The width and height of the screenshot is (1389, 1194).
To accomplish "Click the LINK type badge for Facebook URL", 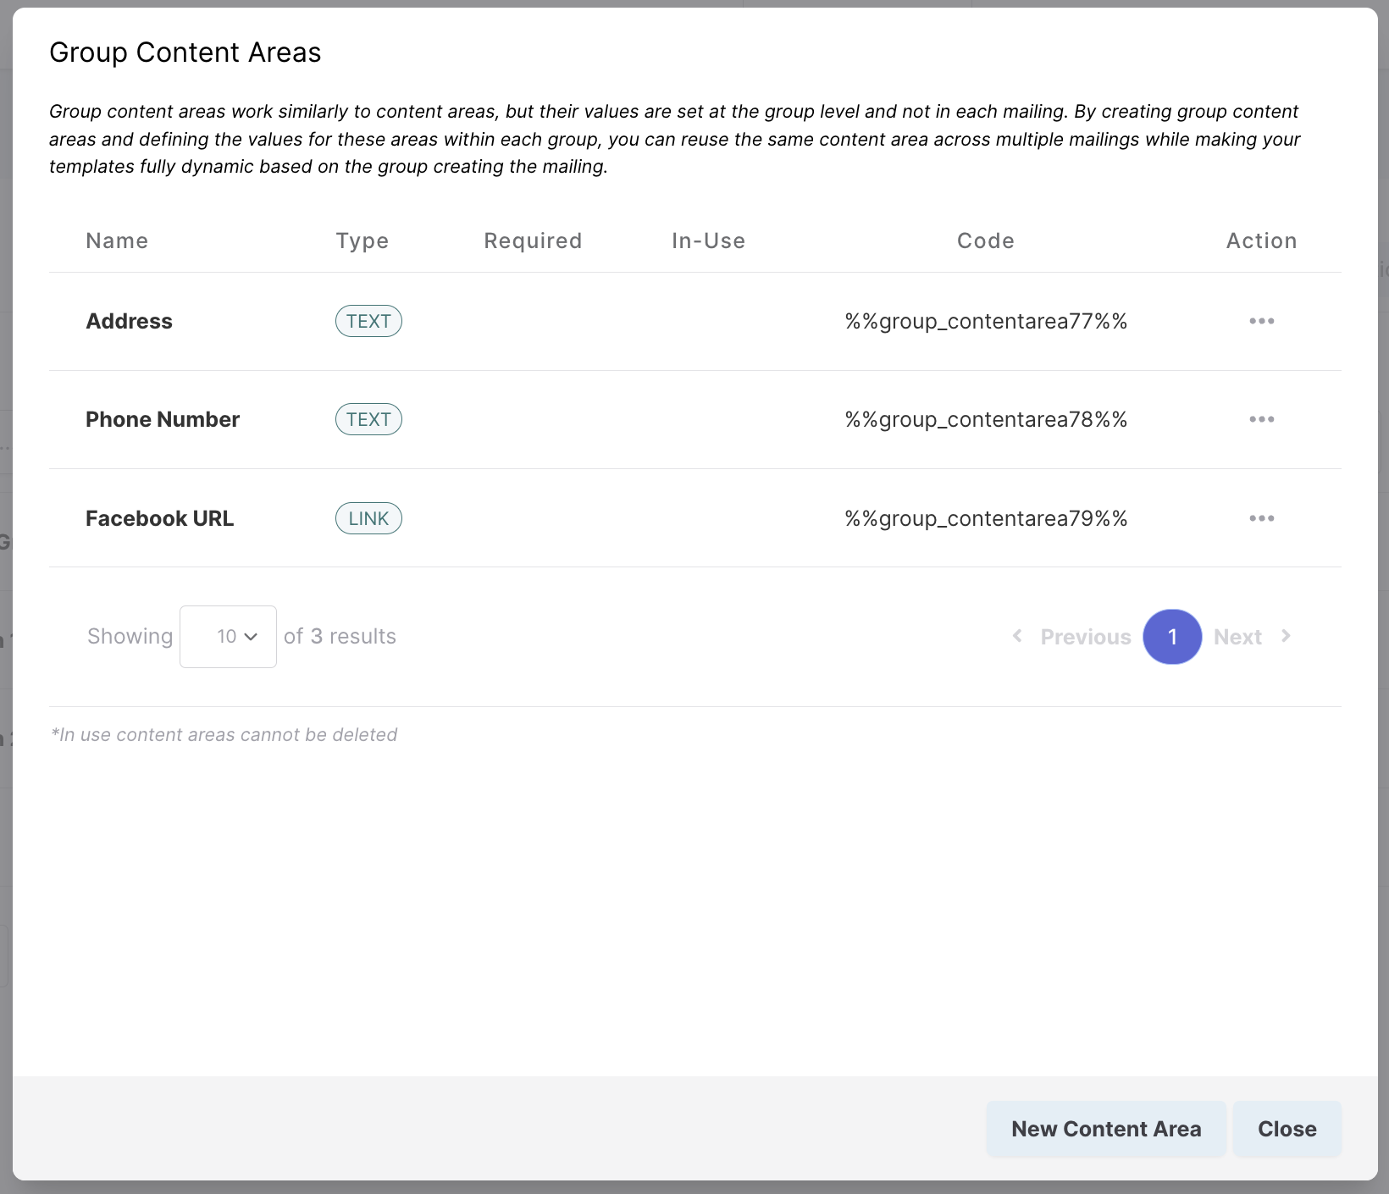I will tap(368, 518).
